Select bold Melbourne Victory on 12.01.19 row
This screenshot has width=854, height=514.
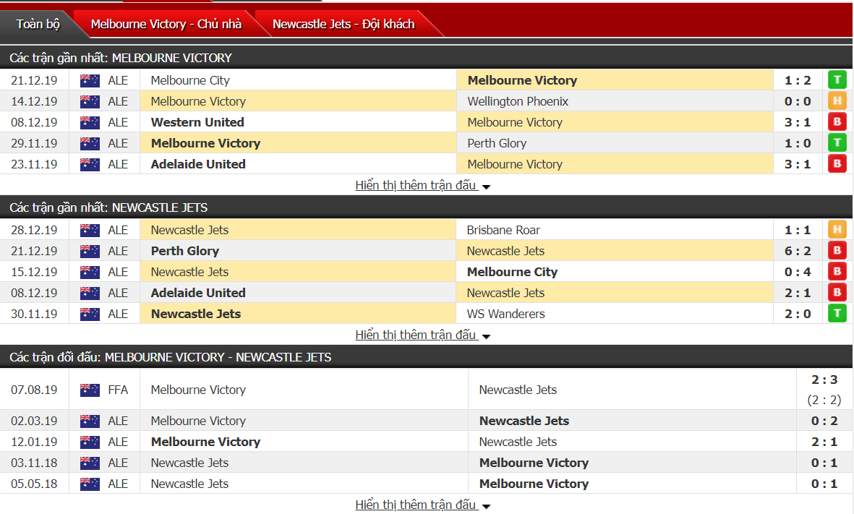coord(205,442)
